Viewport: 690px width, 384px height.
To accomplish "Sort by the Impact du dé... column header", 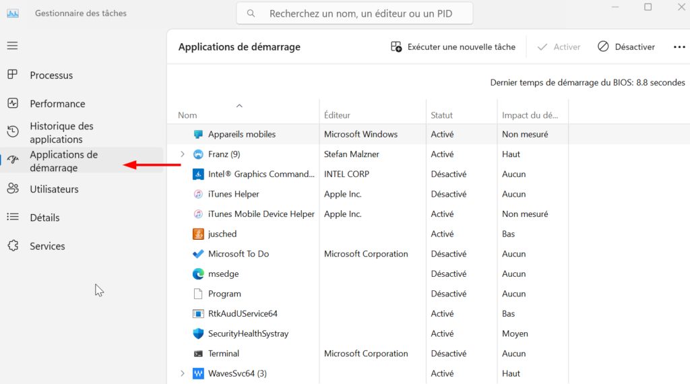I will coord(530,115).
